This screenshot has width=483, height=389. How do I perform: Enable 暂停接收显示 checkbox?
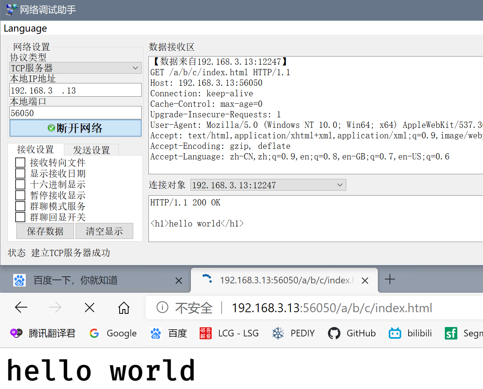point(20,195)
